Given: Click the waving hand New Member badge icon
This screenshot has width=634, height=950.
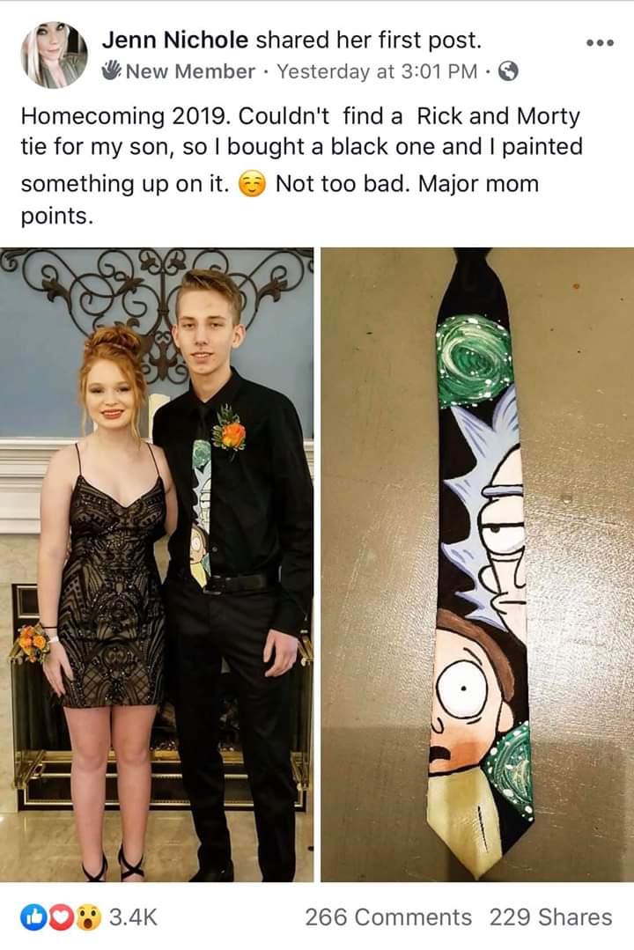Looking at the screenshot, I should point(112,71).
